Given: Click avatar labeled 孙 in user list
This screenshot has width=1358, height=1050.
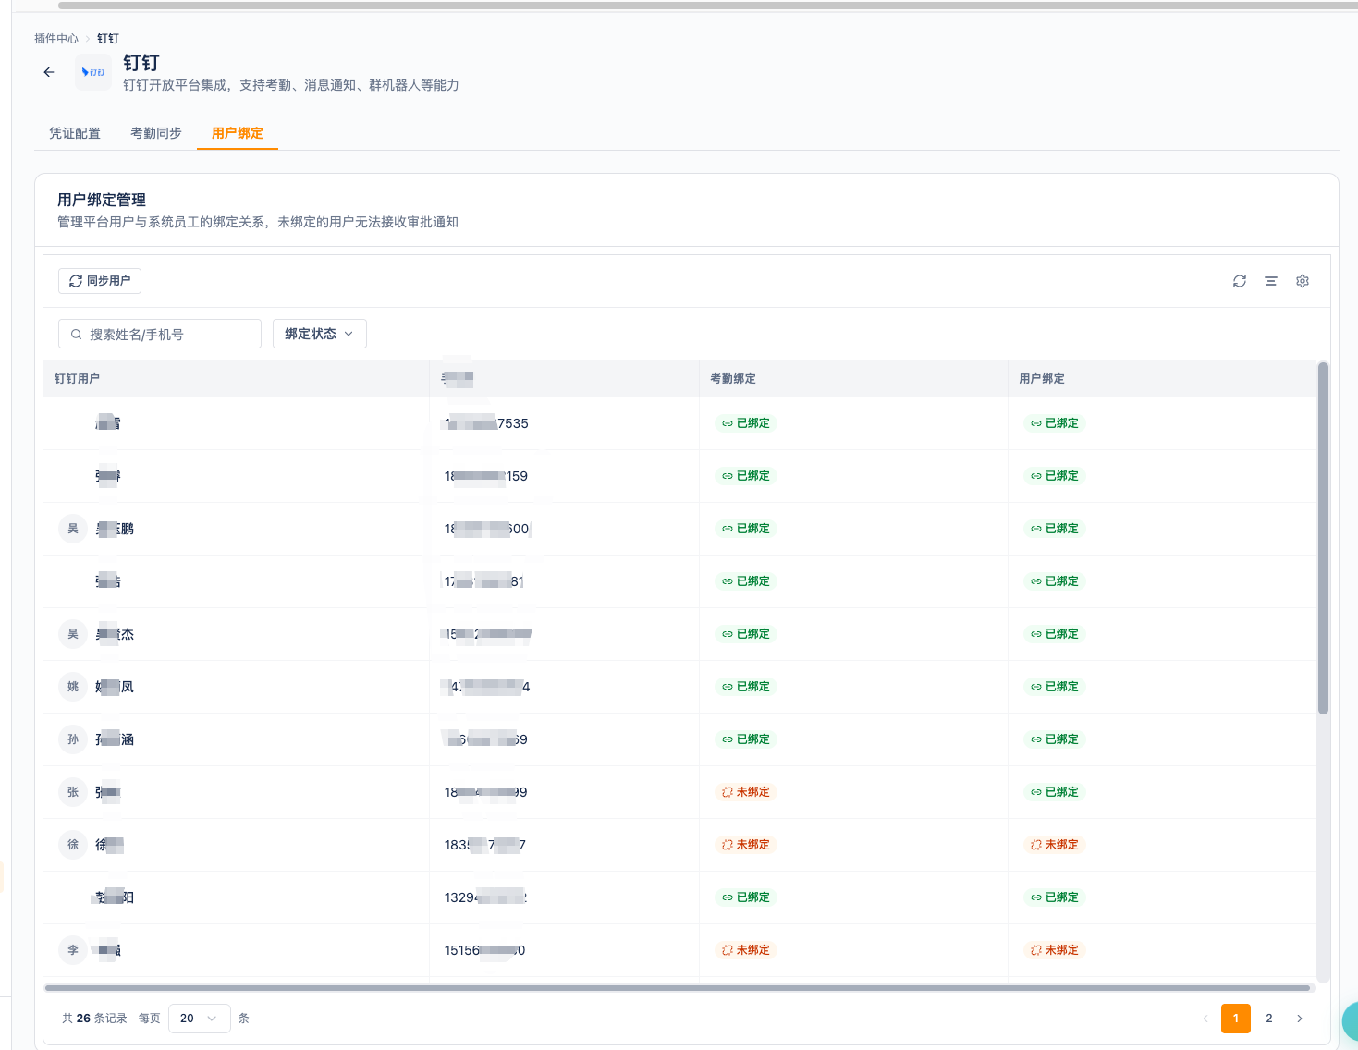Looking at the screenshot, I should [73, 739].
